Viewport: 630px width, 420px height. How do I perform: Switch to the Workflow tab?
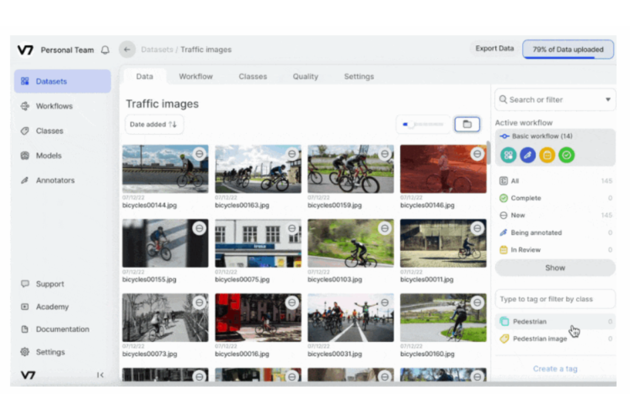(196, 76)
